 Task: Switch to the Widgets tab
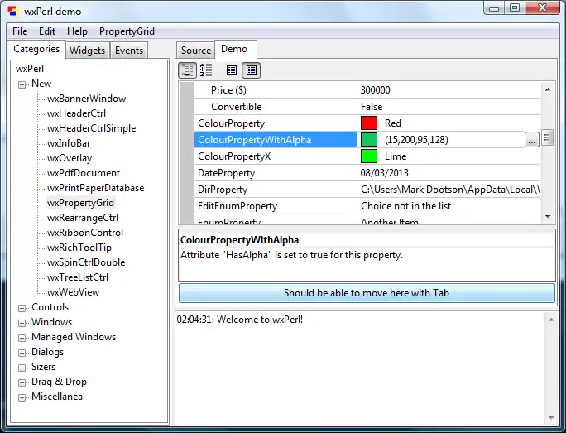88,51
